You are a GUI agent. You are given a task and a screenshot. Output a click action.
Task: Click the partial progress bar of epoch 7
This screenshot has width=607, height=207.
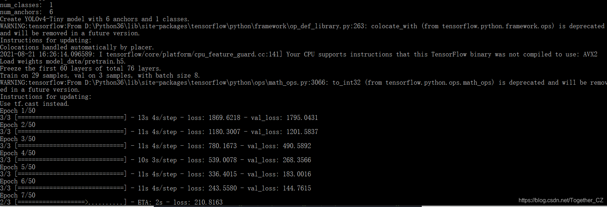(x=71, y=202)
